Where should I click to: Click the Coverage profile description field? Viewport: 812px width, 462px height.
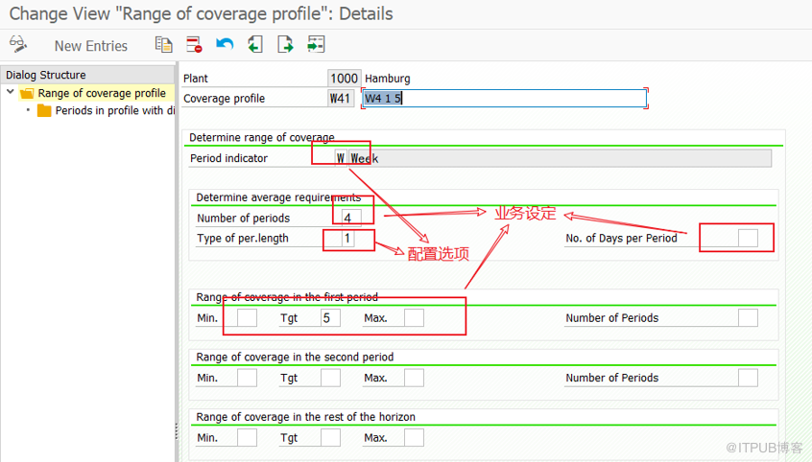503,98
